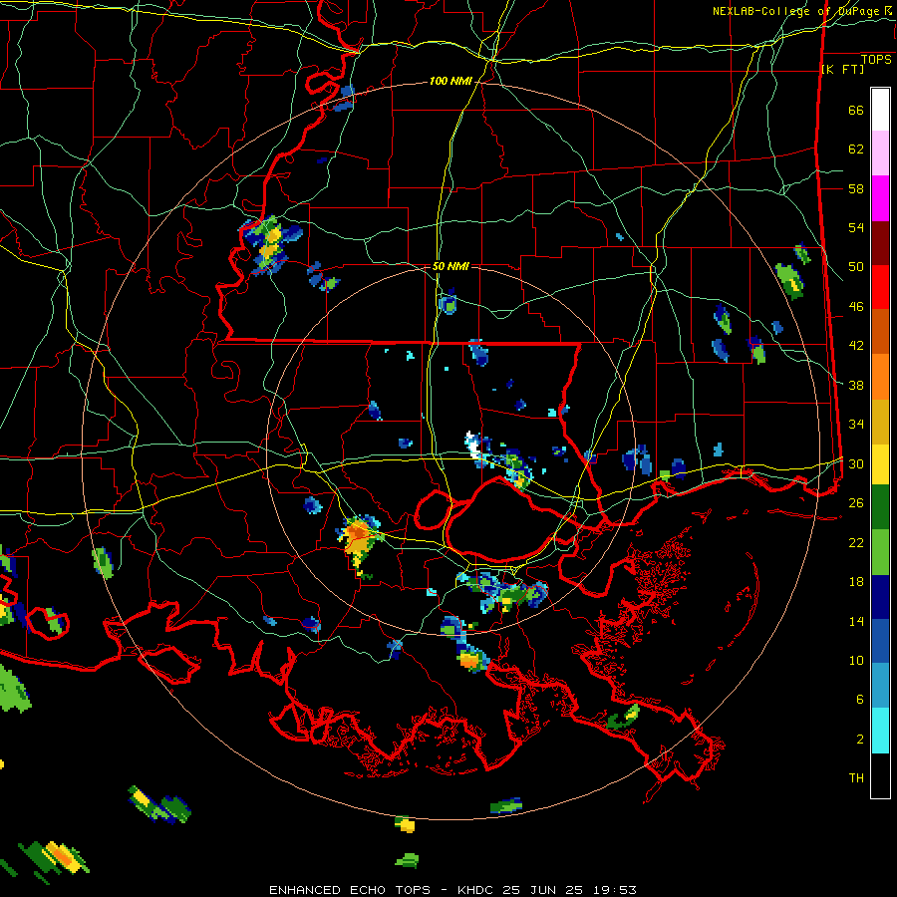Select the magenta legend swatch
This screenshot has height=897, width=897.
pos(880,198)
